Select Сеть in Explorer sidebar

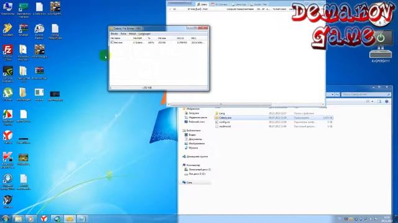[x=189, y=182]
